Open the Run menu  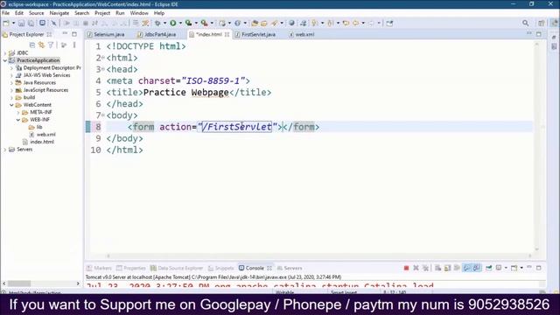tap(120, 13)
